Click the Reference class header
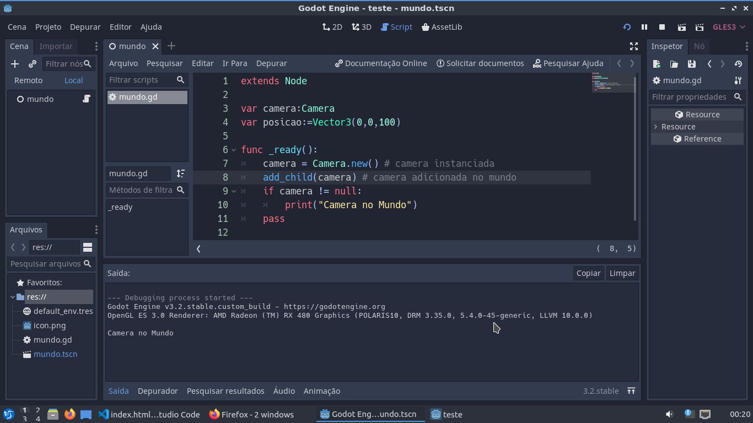Viewport: 753px width, 423px height. [697, 139]
